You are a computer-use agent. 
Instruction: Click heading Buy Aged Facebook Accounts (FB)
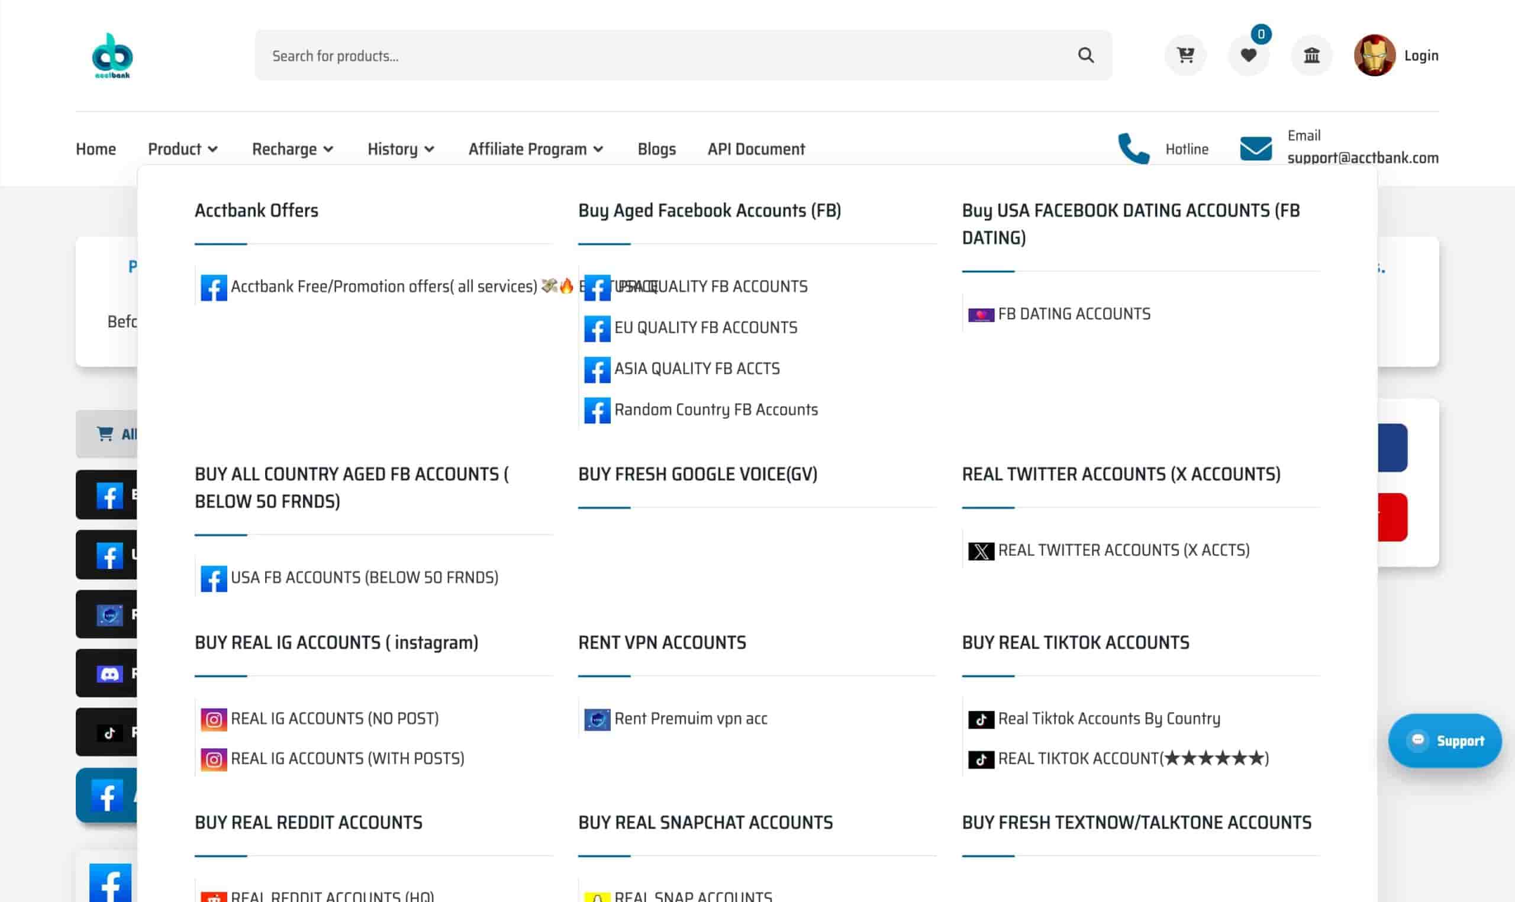tap(710, 210)
